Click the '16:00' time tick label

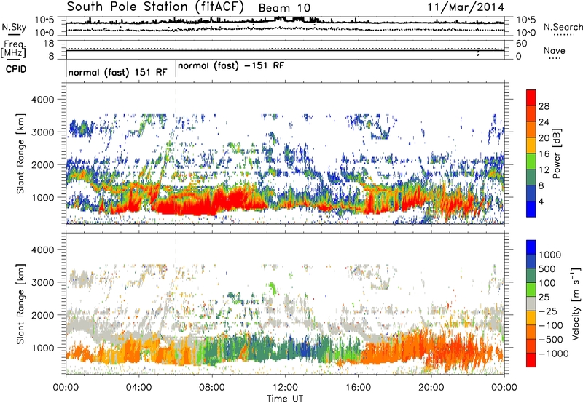tap(358, 388)
